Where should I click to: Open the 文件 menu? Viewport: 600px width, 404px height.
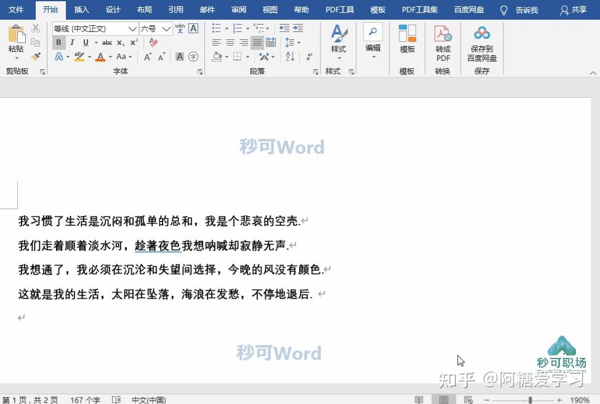pyautogui.click(x=16, y=10)
